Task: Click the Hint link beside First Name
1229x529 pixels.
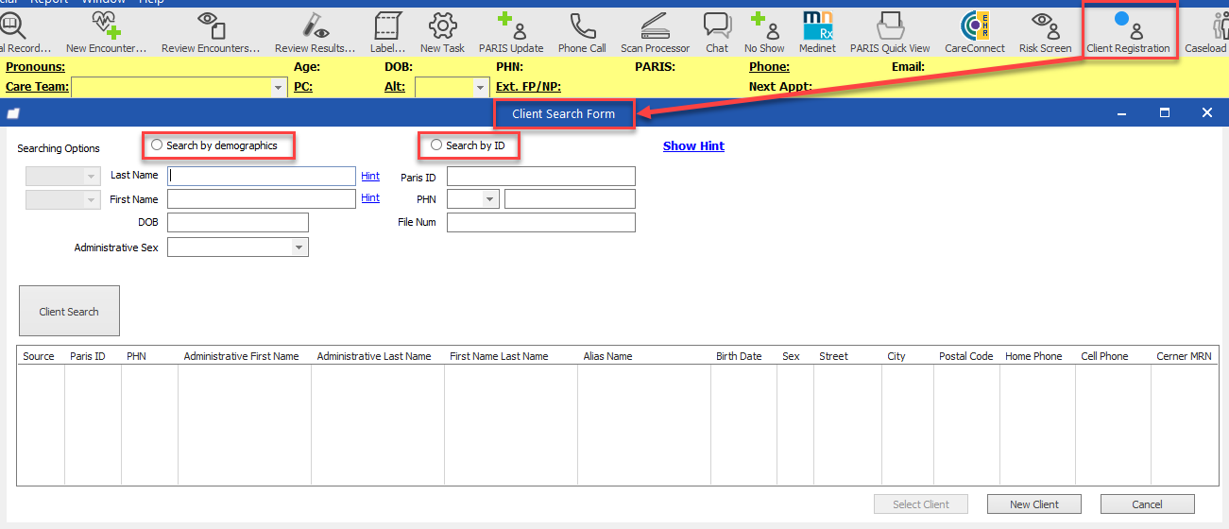Action: 370,198
